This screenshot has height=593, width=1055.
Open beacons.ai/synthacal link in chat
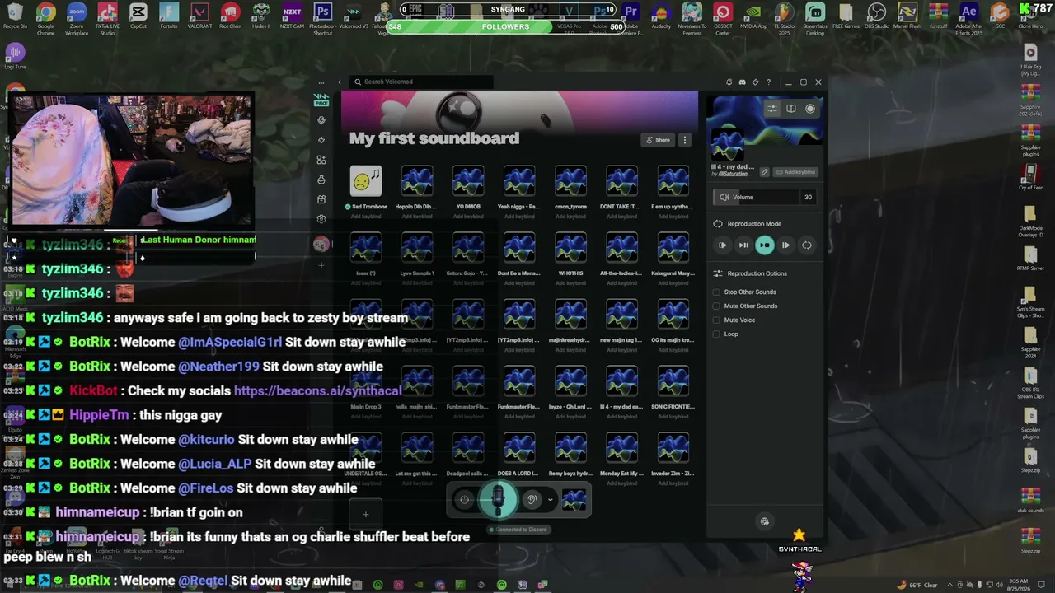pos(318,391)
